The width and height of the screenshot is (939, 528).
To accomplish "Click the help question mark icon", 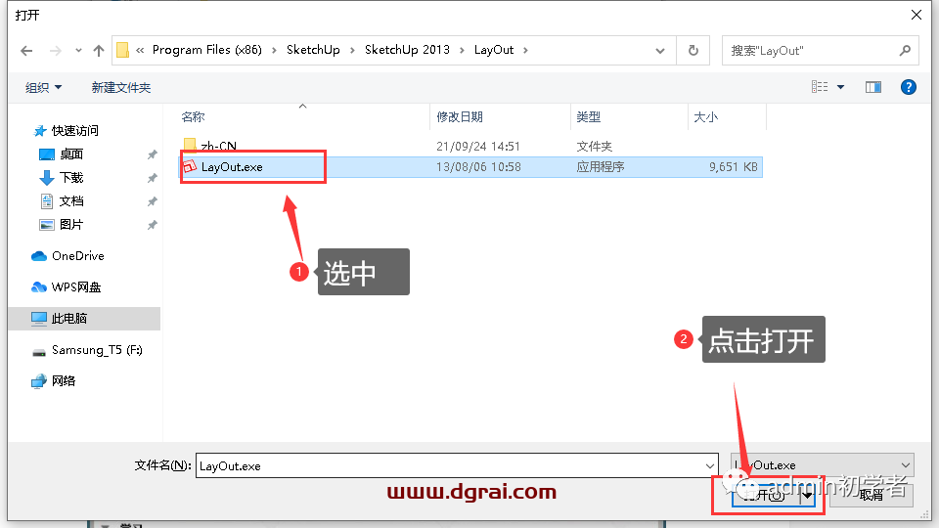I will click(909, 87).
